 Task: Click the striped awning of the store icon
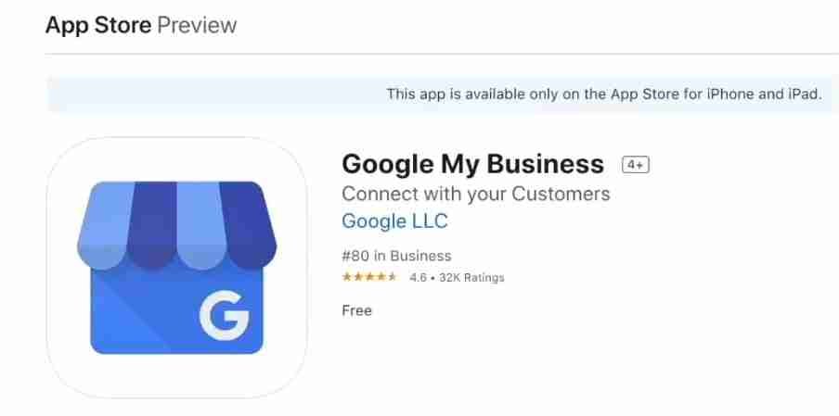[177, 226]
